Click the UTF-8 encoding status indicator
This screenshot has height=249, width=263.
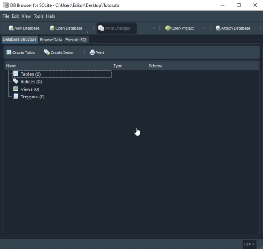[249, 245]
